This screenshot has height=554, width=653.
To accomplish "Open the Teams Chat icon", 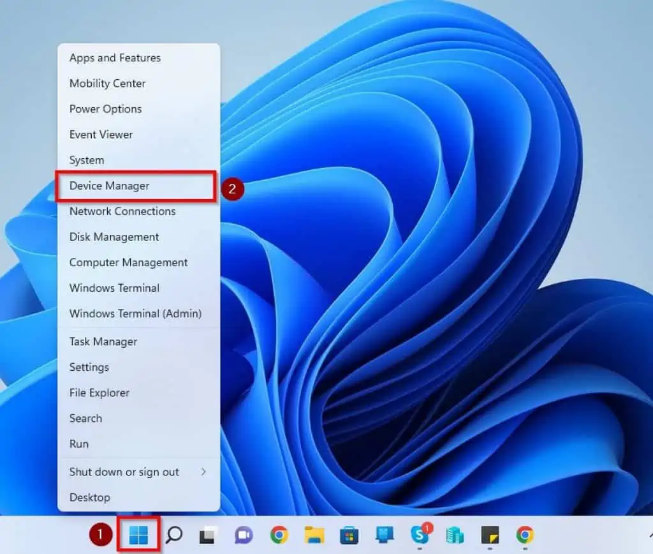I will (x=242, y=535).
